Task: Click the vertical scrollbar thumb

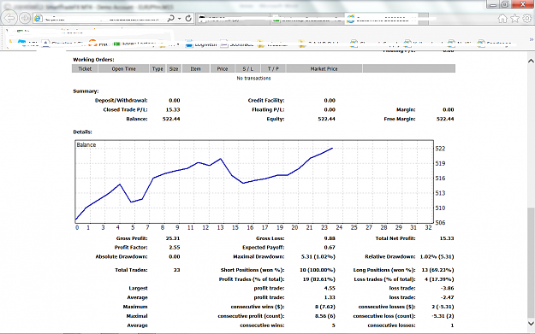Action: tap(531, 262)
